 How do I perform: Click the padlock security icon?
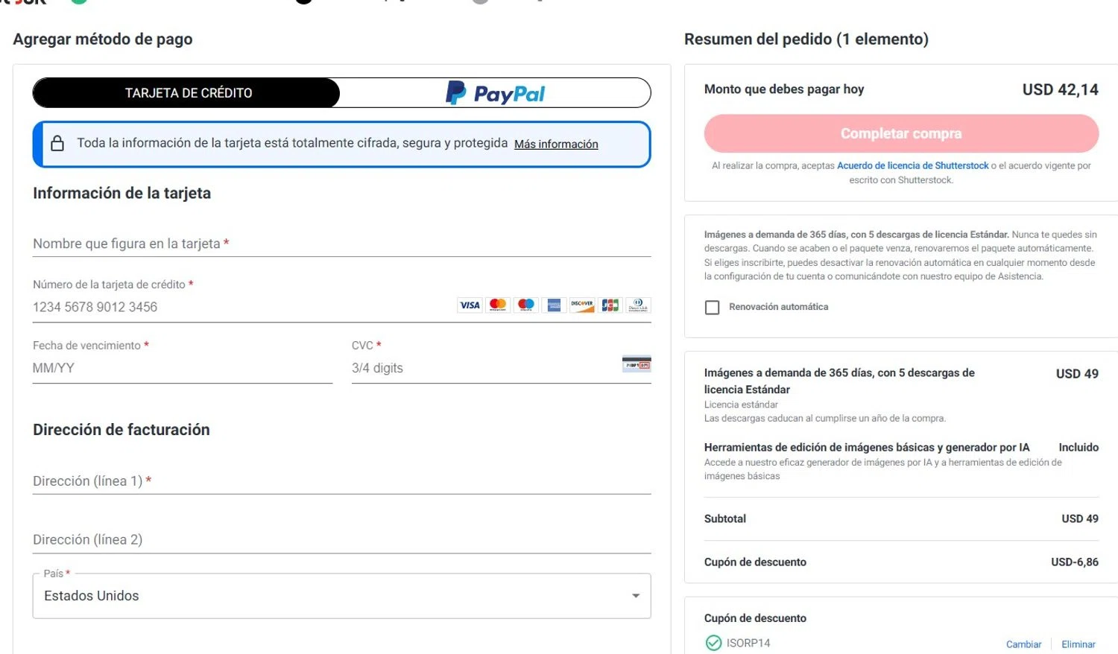[x=57, y=143]
